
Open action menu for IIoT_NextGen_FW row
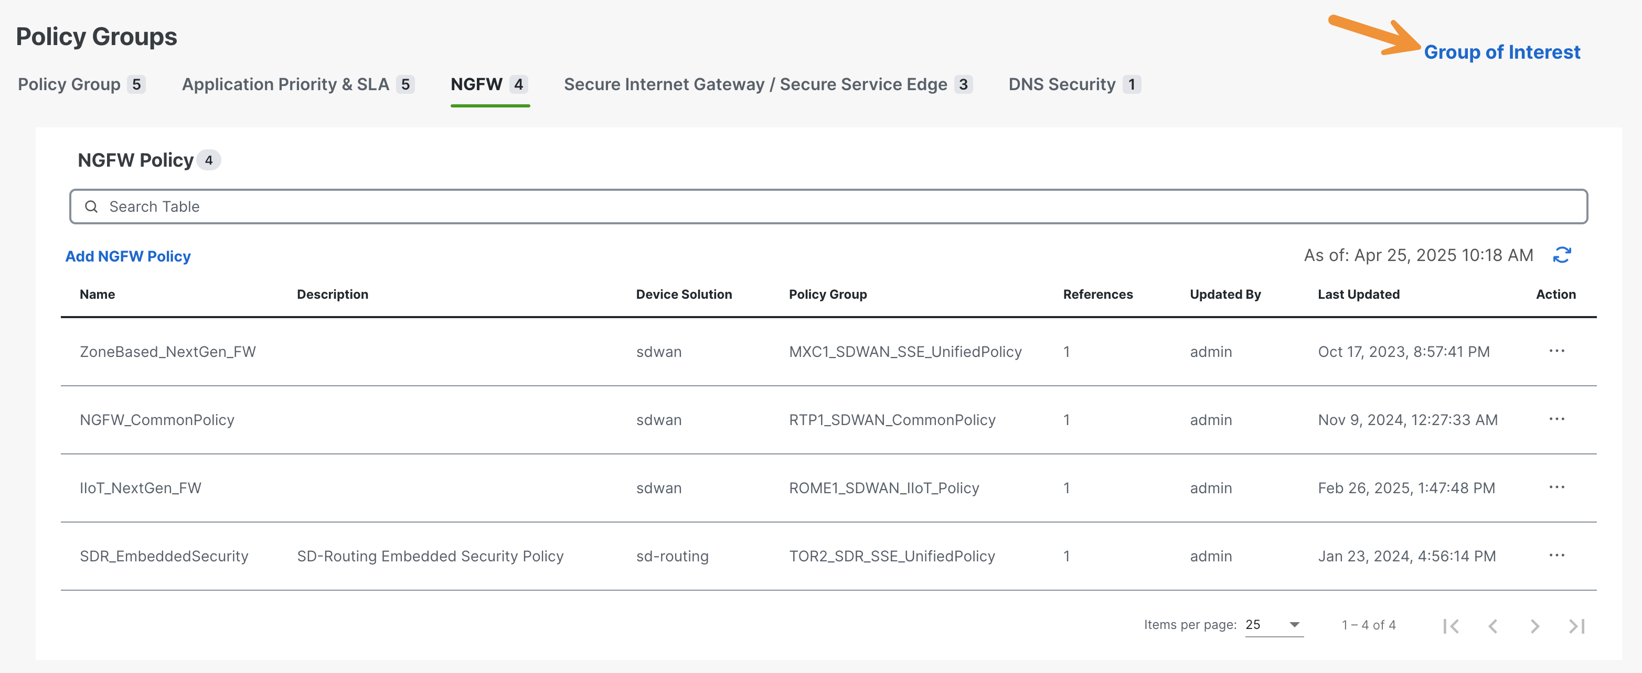tap(1556, 487)
